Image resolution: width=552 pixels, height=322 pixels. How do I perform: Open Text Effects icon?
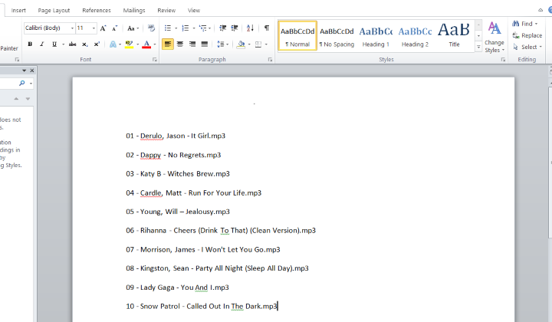[x=113, y=44]
